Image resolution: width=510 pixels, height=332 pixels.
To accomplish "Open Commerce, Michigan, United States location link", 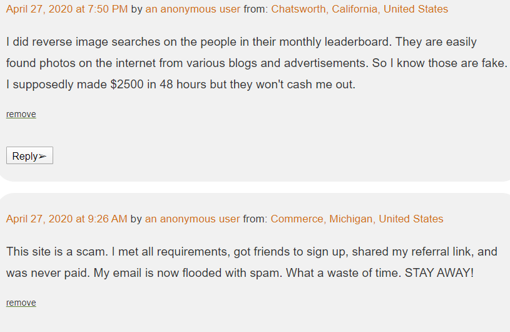I will point(357,219).
